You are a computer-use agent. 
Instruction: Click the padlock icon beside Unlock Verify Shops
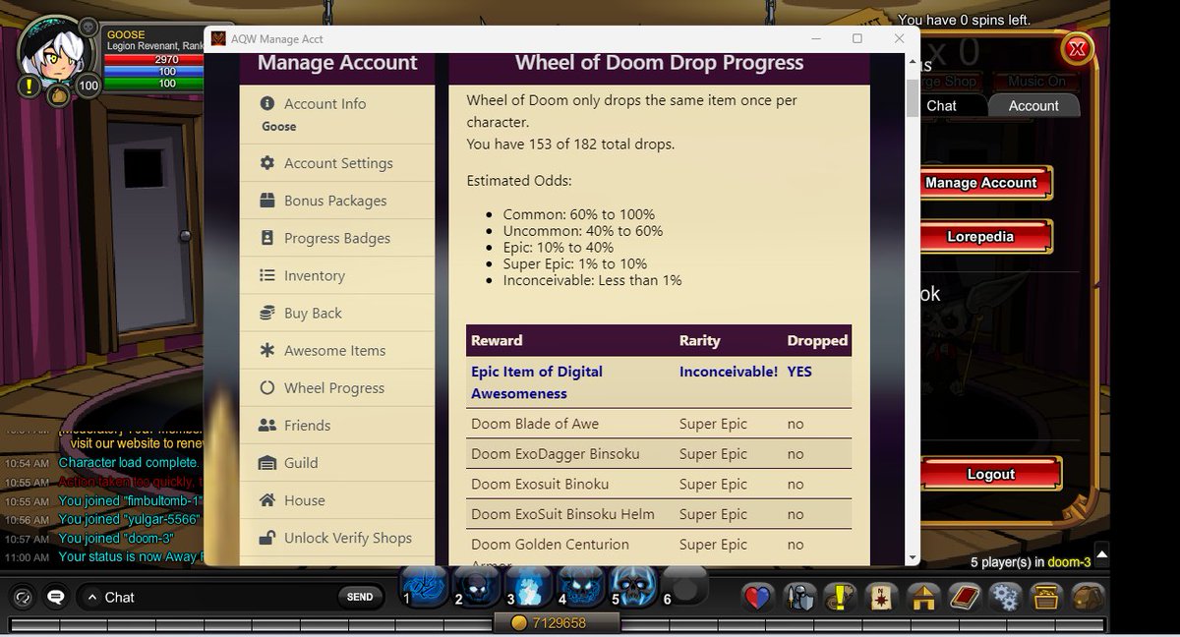point(266,538)
